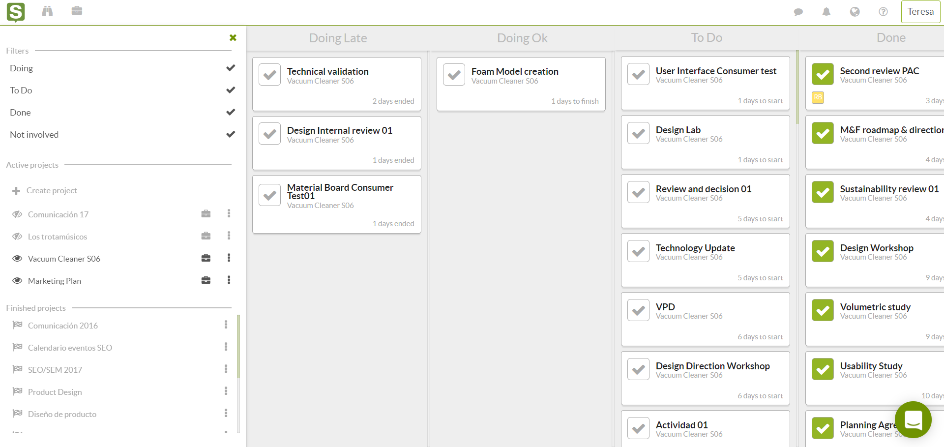Check off Foam Model creation task
Viewport: 944px width, 447px height.
454,75
